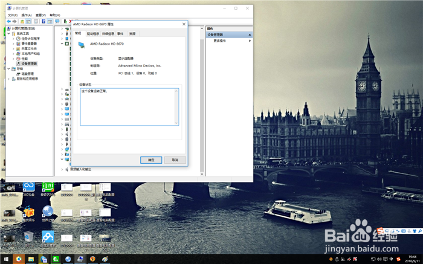
Task: Click the volume speaker tray icon
Action: coord(379,259)
